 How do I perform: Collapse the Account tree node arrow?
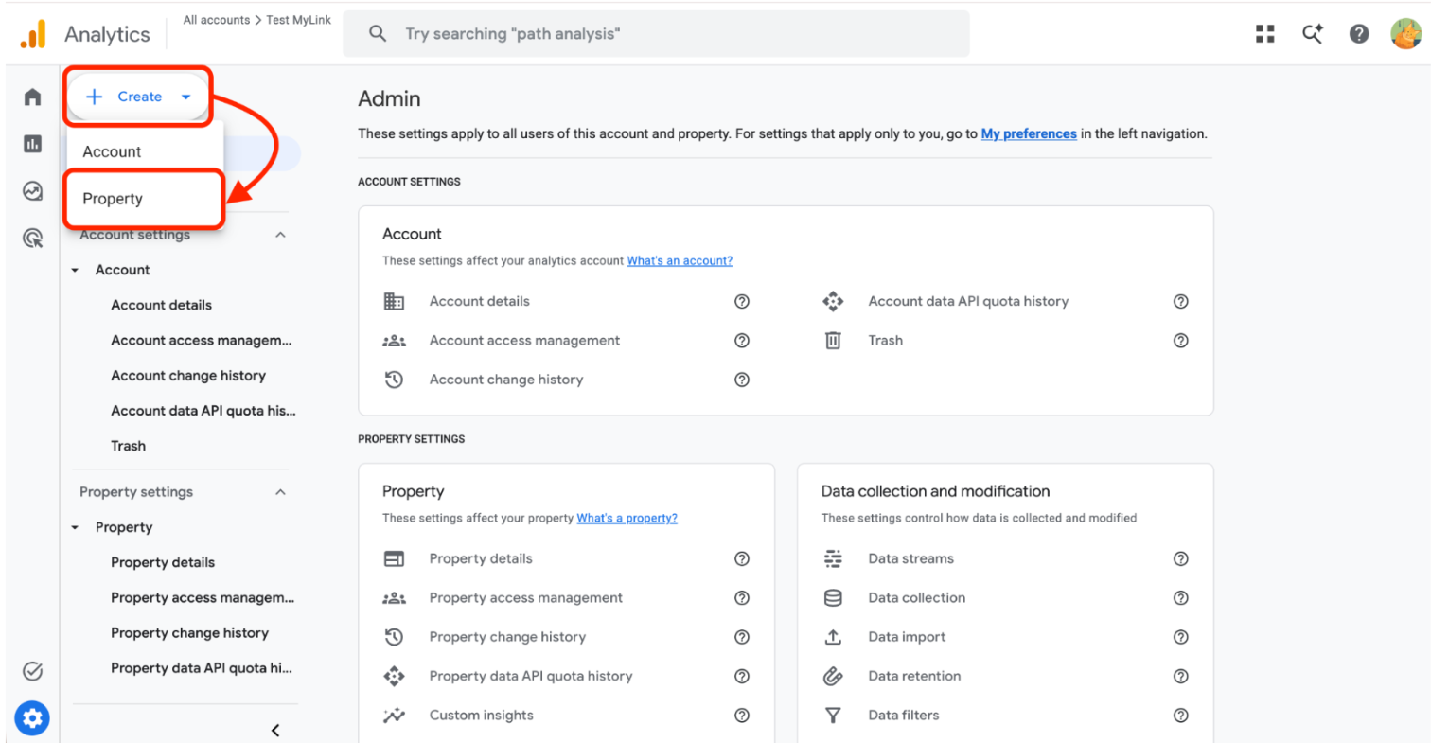tap(76, 271)
